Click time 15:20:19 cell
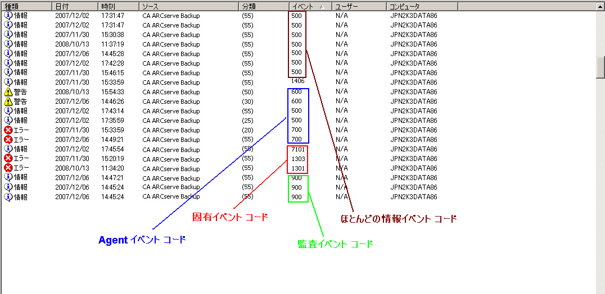The height and width of the screenshot is (294, 605). [x=112, y=159]
